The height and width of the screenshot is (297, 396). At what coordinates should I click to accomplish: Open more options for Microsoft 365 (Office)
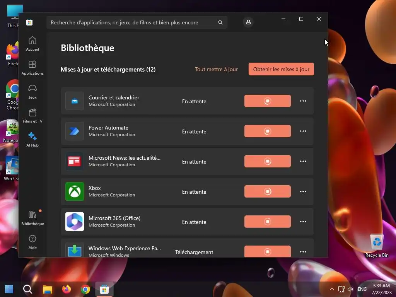point(303,222)
